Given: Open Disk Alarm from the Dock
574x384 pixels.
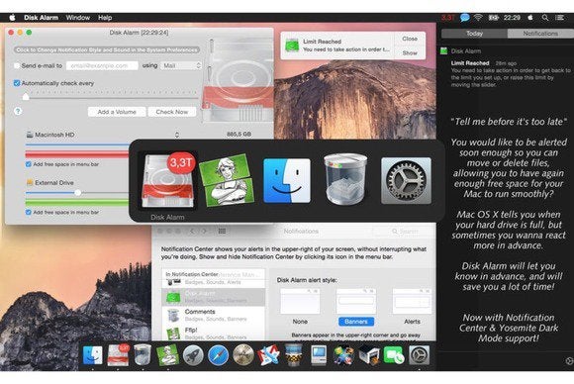Looking at the screenshot, I should [x=118, y=355].
